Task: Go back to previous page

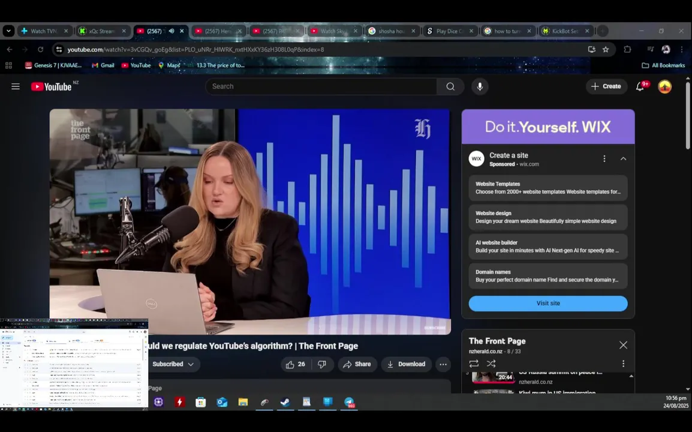Action: 10,49
